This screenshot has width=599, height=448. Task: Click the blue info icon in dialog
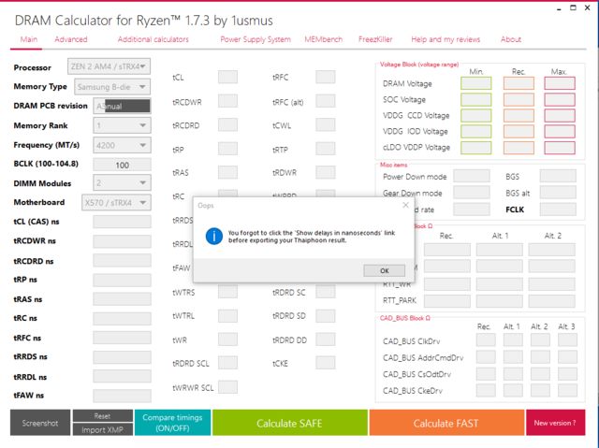pyautogui.click(x=214, y=237)
